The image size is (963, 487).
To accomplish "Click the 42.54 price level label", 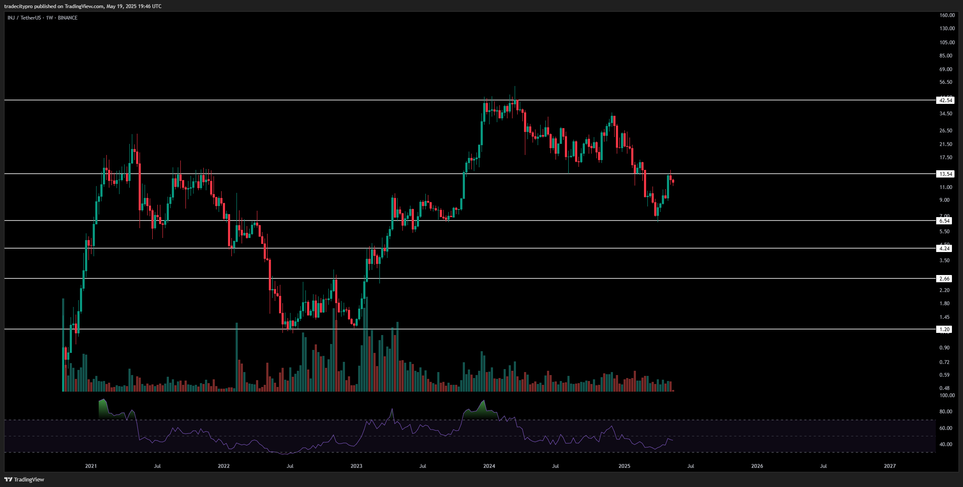I will click(x=945, y=100).
